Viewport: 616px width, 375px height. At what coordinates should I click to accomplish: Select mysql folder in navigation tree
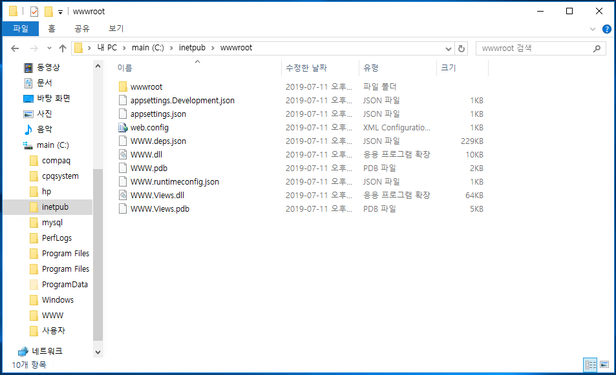pyautogui.click(x=52, y=223)
